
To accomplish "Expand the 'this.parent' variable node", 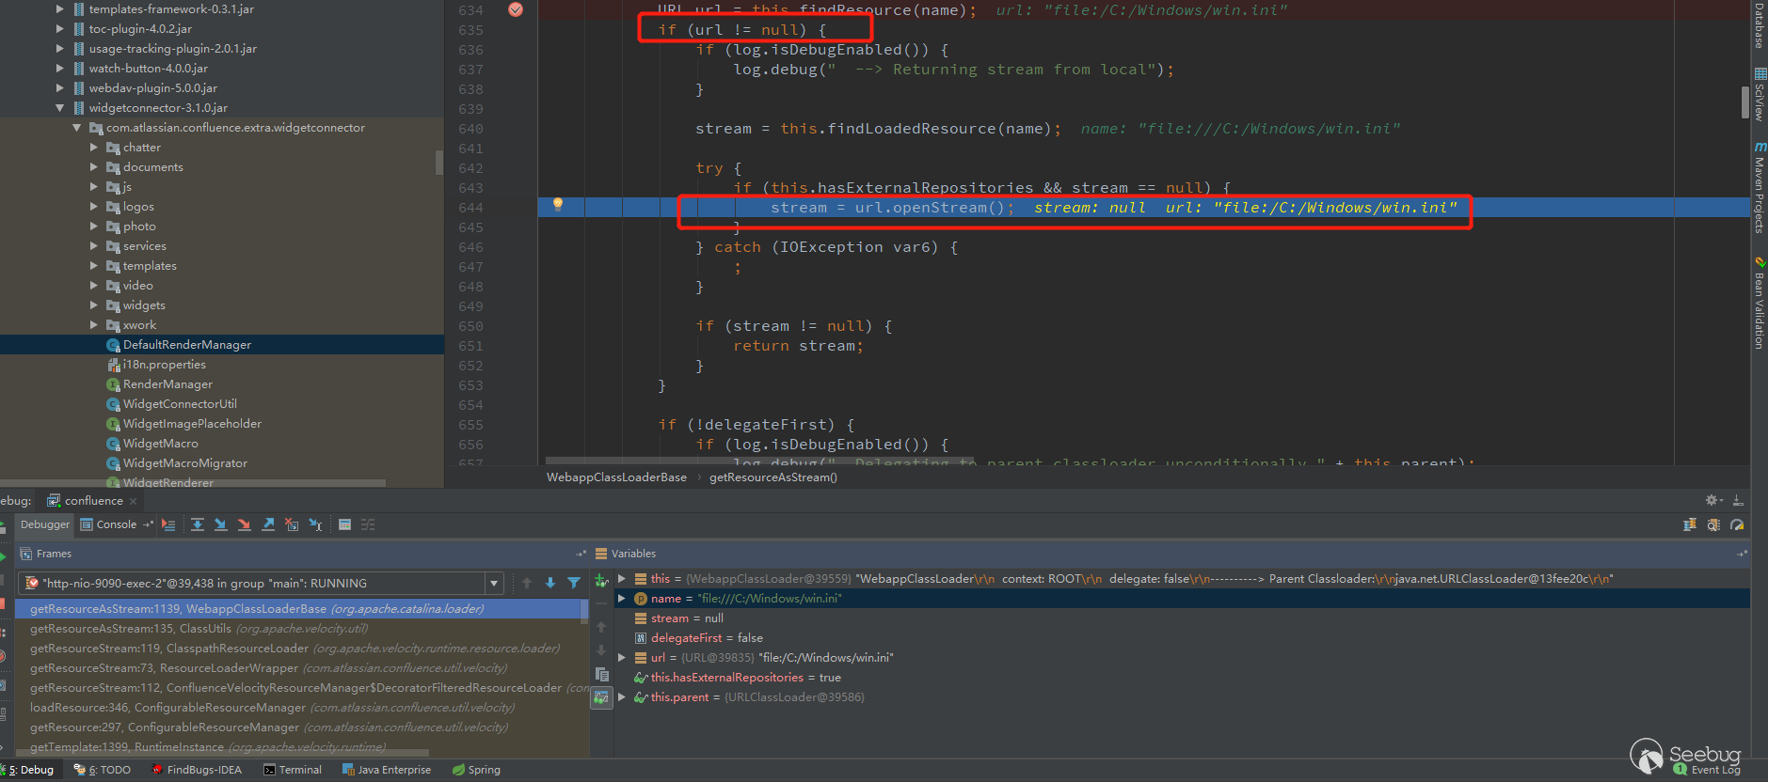I will (622, 696).
